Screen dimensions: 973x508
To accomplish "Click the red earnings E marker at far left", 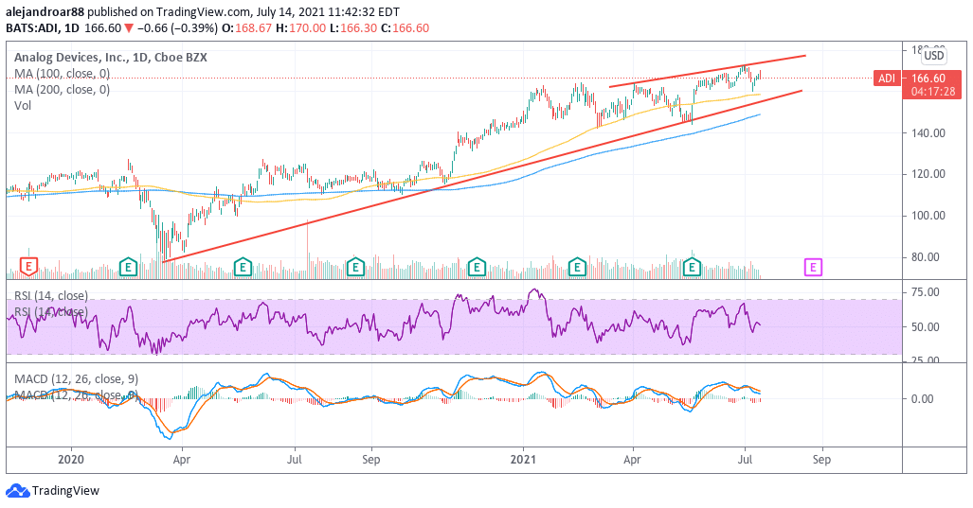I will [28, 267].
